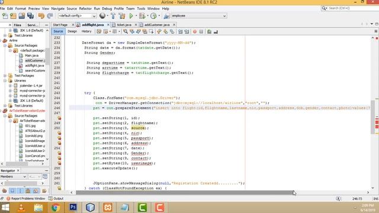The image size is (379, 213).
Task: Click the editor horizontal scrollbar thumb
Action: [185, 192]
